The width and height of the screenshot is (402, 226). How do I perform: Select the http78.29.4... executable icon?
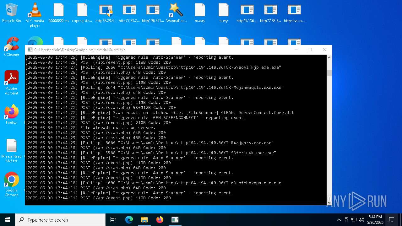point(106,13)
